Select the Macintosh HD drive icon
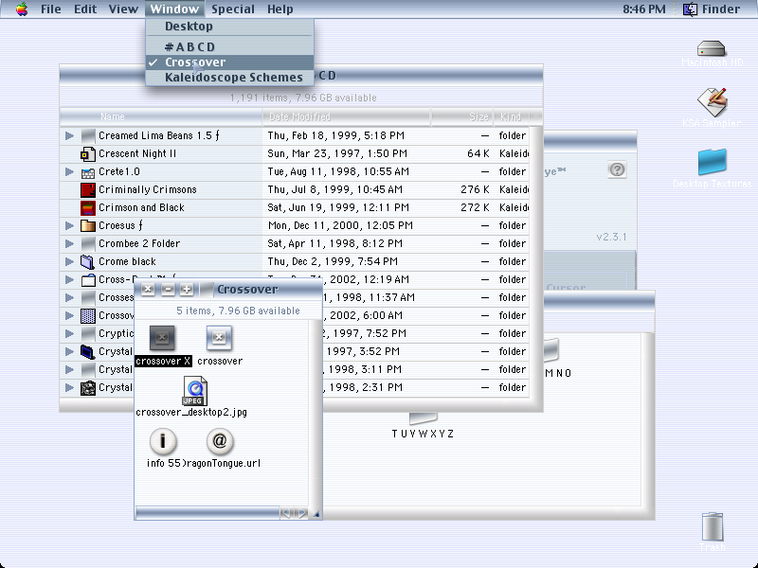 click(712, 48)
